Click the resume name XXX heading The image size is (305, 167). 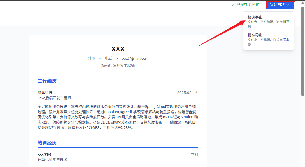click(x=118, y=49)
